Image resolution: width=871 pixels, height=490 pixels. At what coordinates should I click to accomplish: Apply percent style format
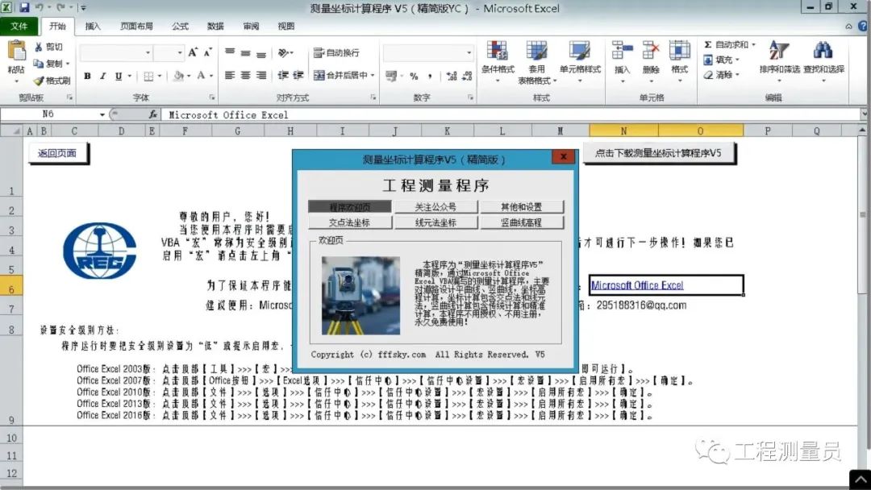point(414,76)
